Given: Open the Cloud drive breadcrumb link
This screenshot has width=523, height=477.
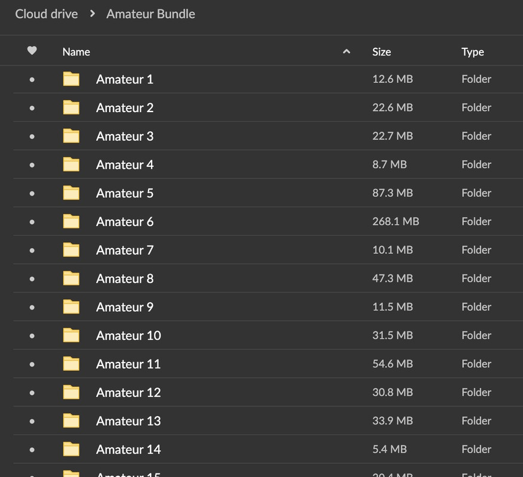Looking at the screenshot, I should (47, 14).
